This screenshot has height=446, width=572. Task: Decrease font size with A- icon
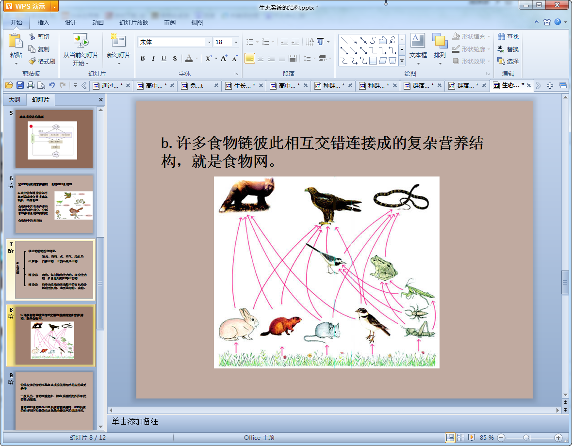click(235, 58)
